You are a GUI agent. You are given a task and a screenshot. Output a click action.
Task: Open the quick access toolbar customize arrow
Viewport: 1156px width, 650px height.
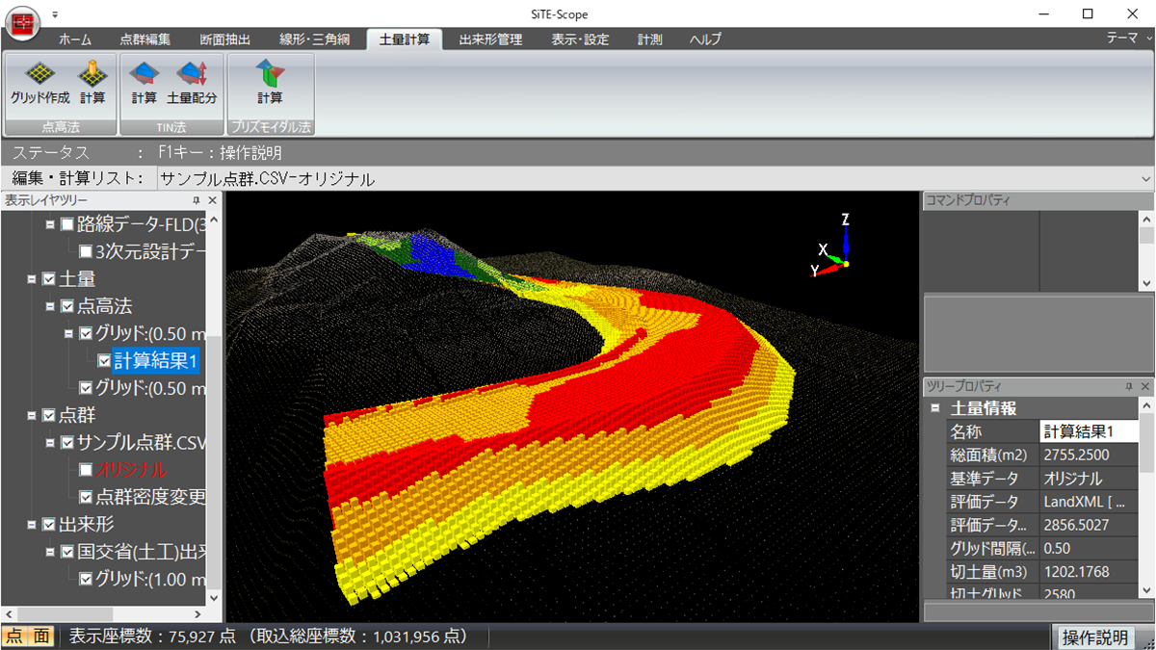pyautogui.click(x=55, y=15)
